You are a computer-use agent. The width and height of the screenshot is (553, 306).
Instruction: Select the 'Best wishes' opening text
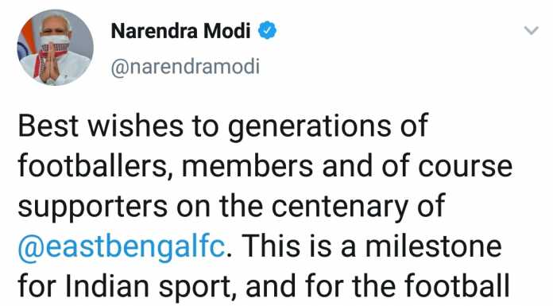coord(101,126)
